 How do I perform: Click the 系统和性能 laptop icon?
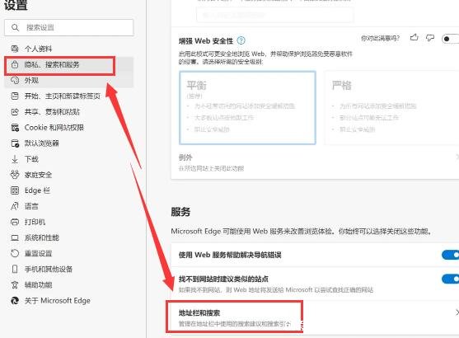15,237
